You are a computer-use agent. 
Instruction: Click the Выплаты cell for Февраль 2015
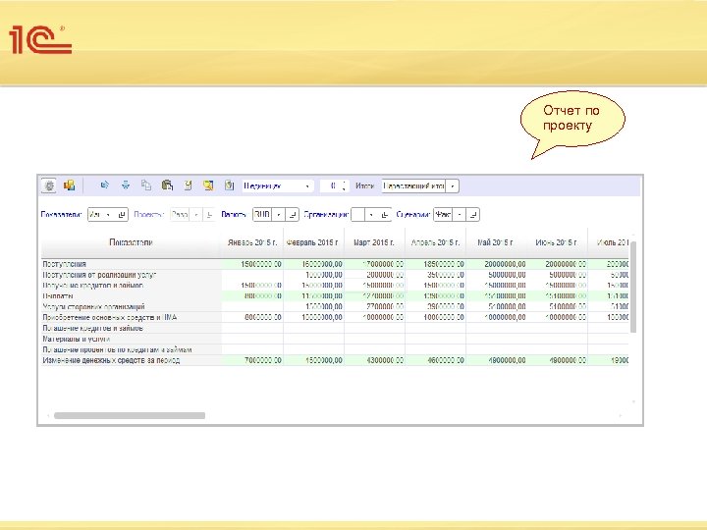[313, 296]
